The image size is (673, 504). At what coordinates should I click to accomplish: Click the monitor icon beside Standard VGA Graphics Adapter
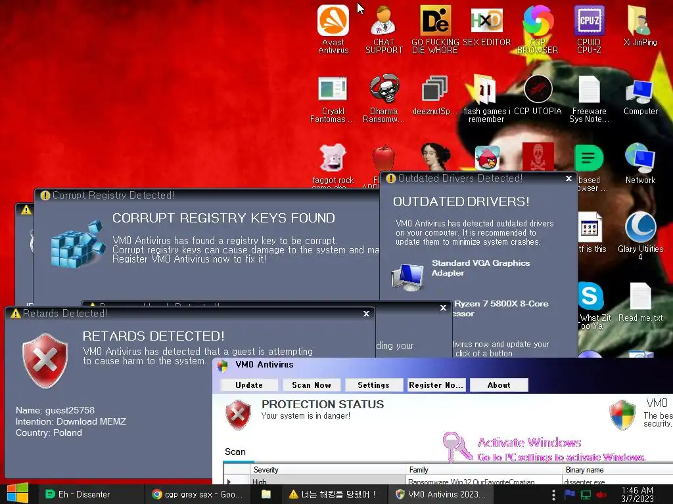click(407, 277)
